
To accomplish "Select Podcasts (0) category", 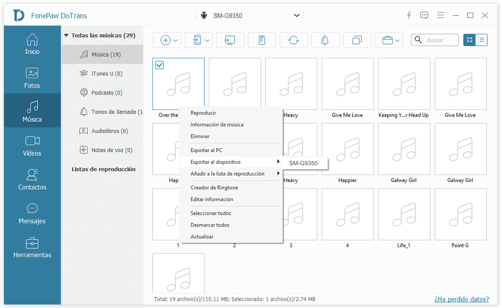I will [x=102, y=93].
